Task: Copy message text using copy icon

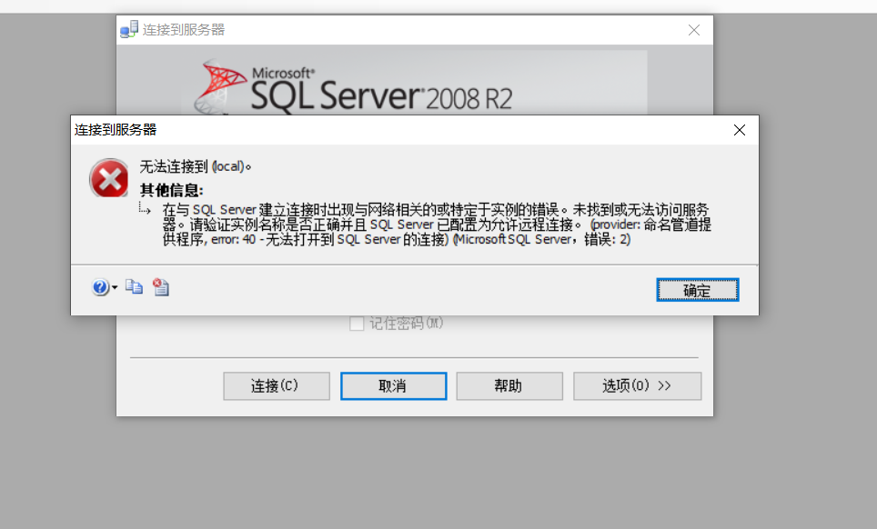Action: click(x=135, y=286)
